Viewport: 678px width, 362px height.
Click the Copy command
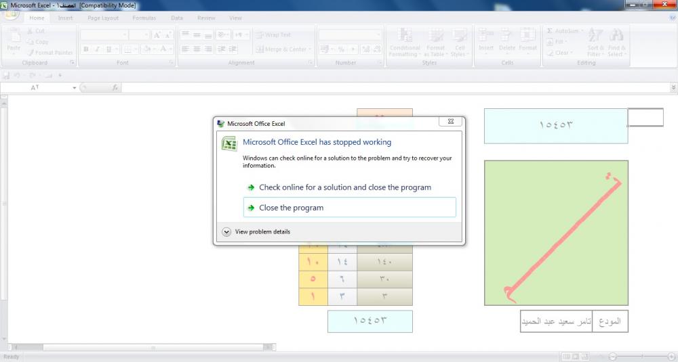[37, 42]
